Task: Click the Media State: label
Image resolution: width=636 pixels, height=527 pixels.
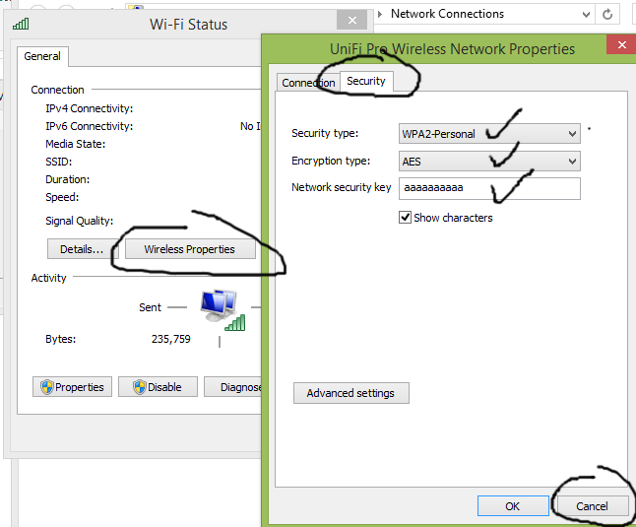Action: (x=76, y=144)
